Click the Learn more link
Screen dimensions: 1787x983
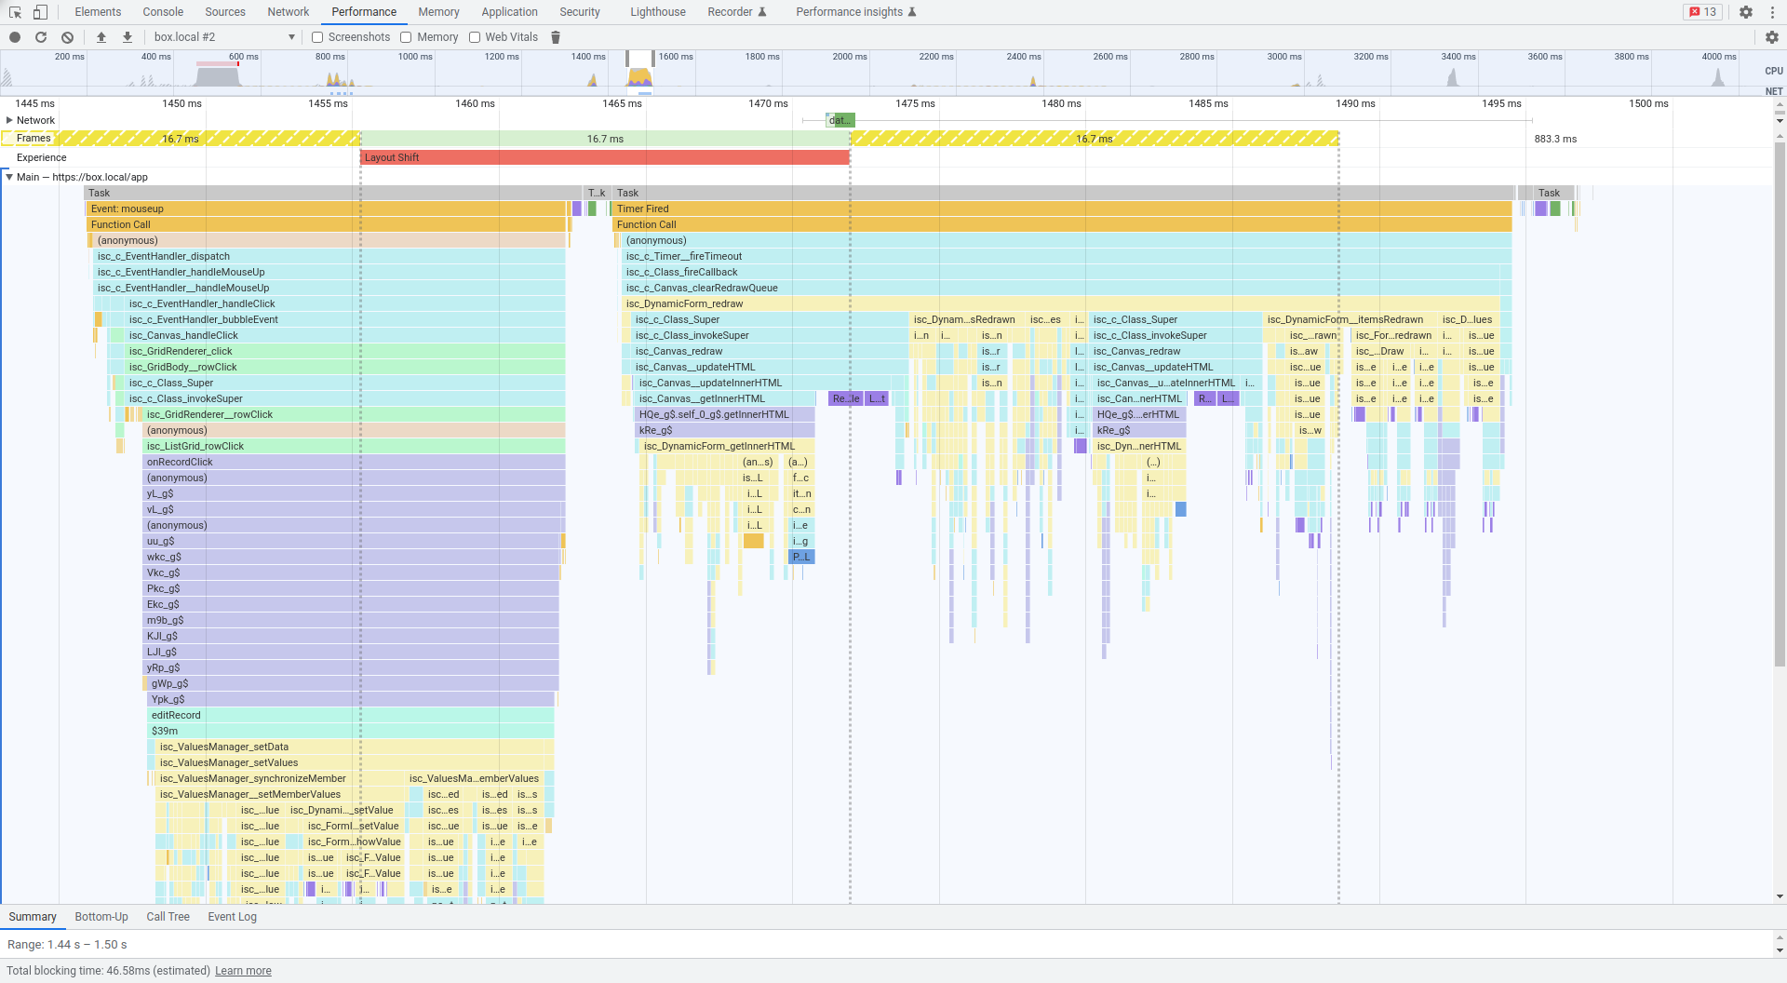[243, 971]
